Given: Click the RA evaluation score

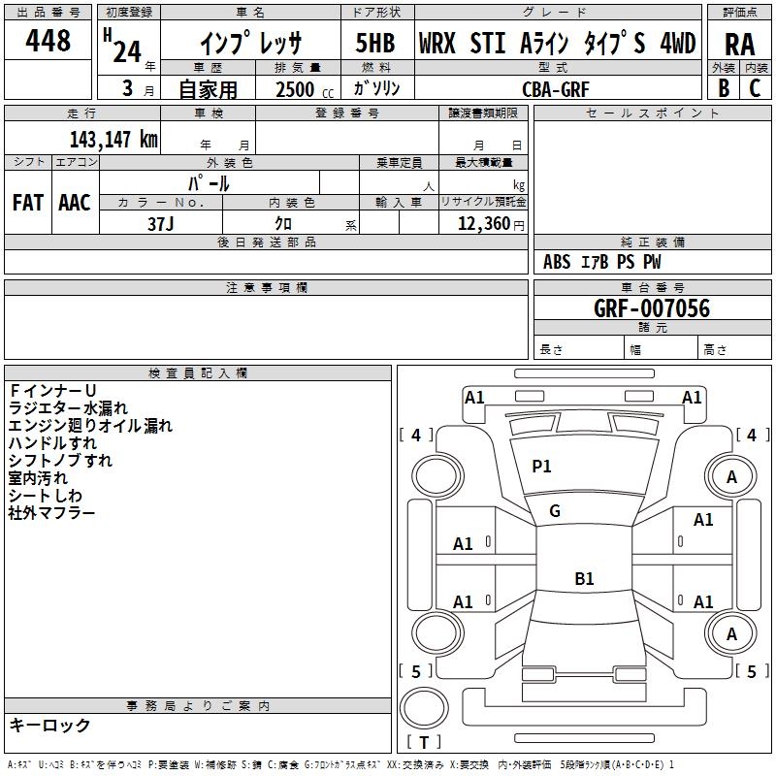Looking at the screenshot, I should (739, 45).
